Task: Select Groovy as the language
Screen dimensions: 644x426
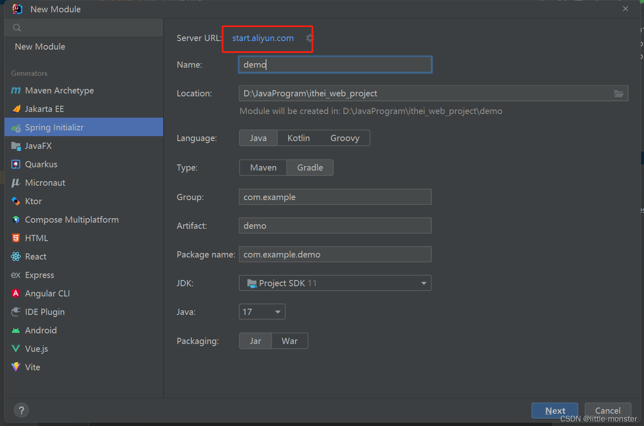Action: tap(345, 138)
